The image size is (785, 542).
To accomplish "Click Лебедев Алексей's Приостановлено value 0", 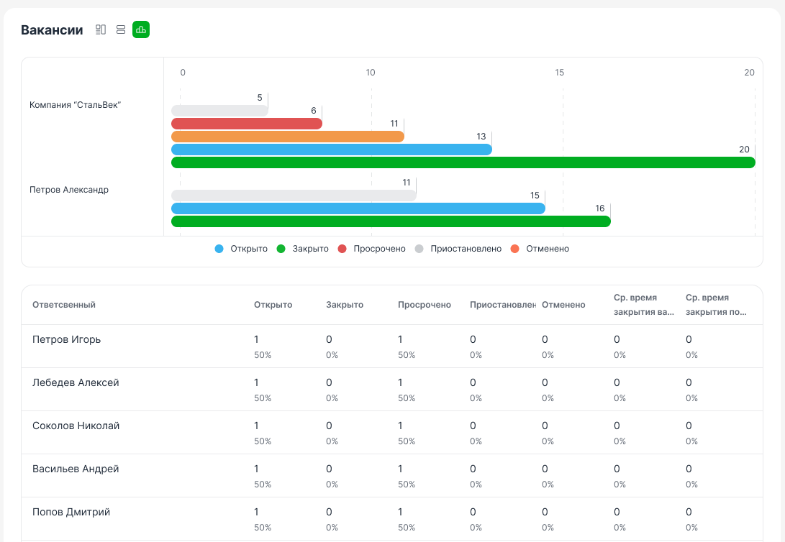I will click(x=473, y=382).
